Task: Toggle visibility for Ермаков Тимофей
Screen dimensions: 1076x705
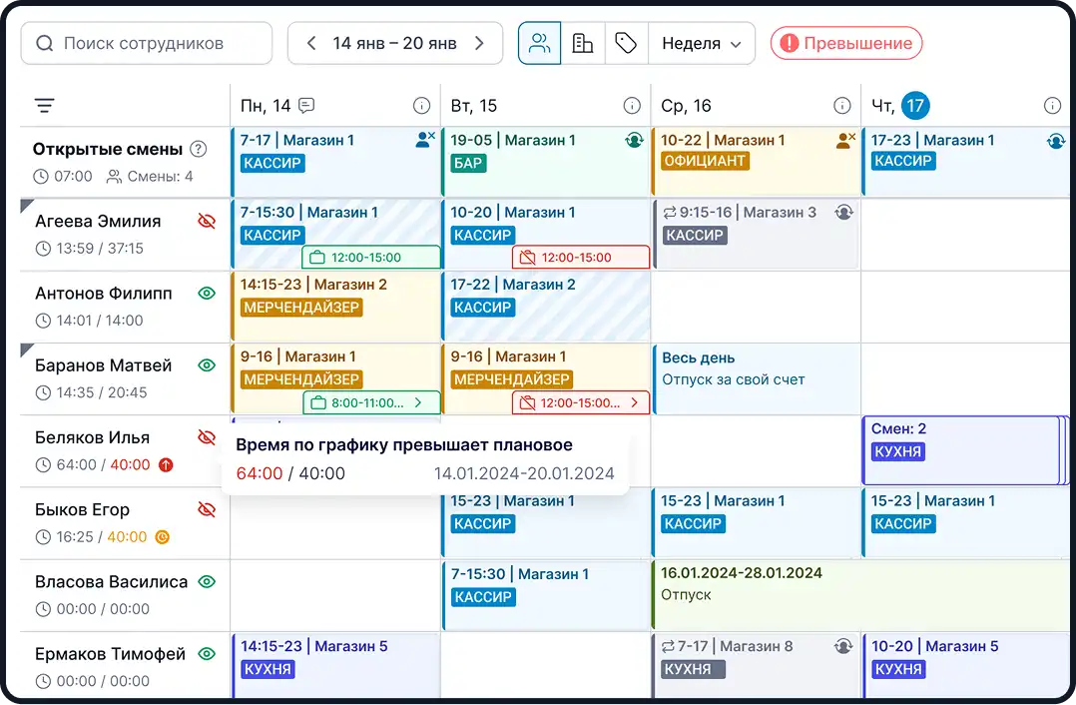Action: tap(207, 653)
